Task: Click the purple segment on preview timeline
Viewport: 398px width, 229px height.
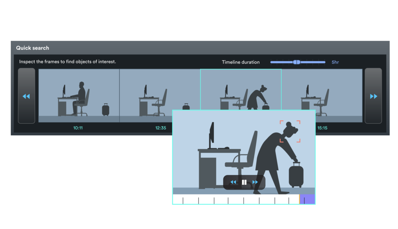Action: coord(307,199)
